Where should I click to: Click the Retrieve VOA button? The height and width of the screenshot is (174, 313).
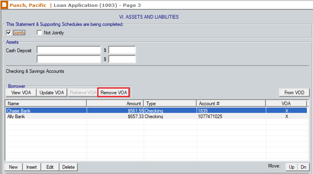[x=83, y=93]
